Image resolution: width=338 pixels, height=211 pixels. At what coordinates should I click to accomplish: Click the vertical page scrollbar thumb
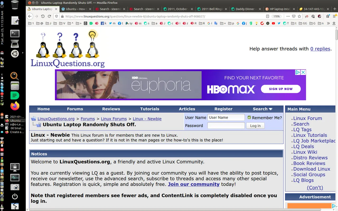(337, 35)
